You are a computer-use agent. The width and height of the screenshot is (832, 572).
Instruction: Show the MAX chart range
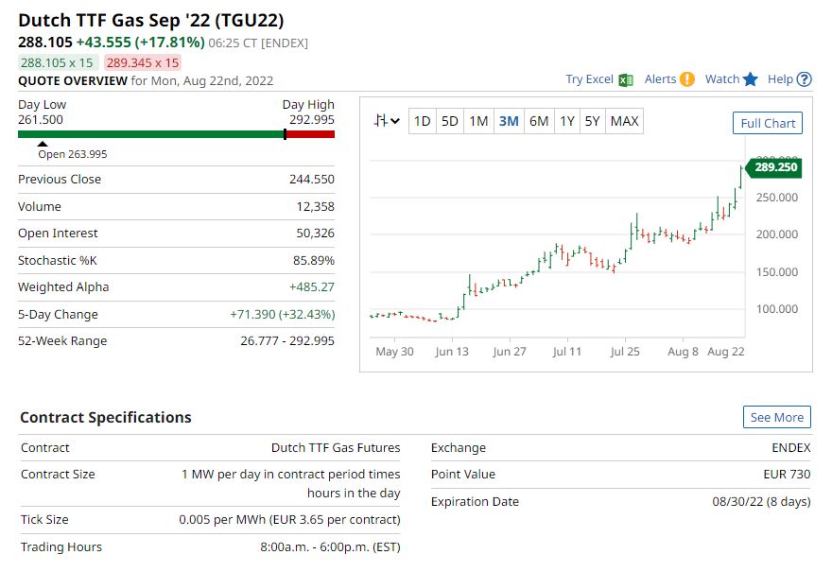[624, 121]
